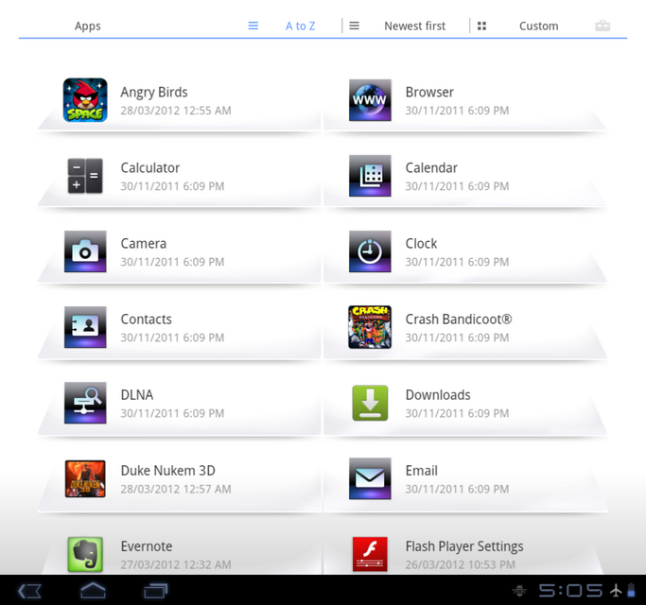This screenshot has height=605, width=646.
Task: Open the Calculator icon
Action: coord(85,176)
